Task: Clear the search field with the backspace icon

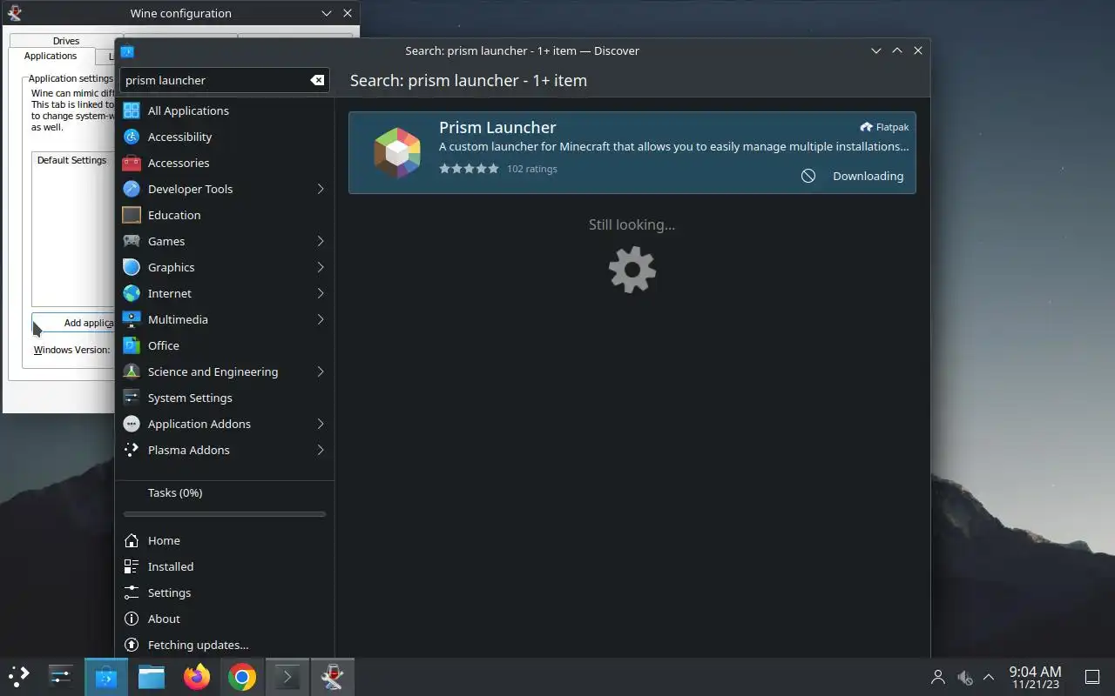Action: (317, 80)
